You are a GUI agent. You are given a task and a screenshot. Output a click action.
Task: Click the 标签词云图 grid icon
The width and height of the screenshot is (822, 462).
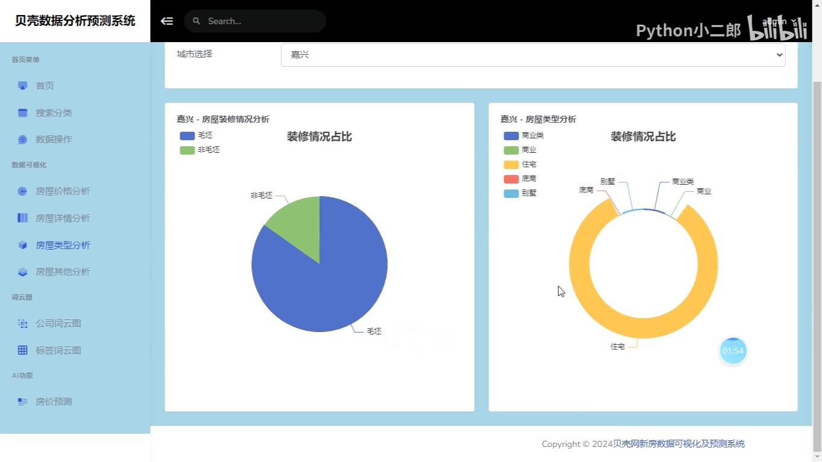tap(22, 350)
